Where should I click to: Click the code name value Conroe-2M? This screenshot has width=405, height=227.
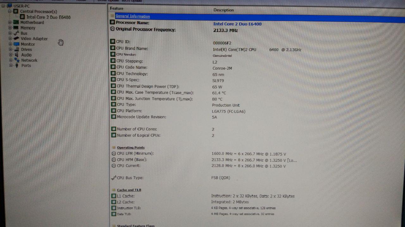(x=222, y=68)
